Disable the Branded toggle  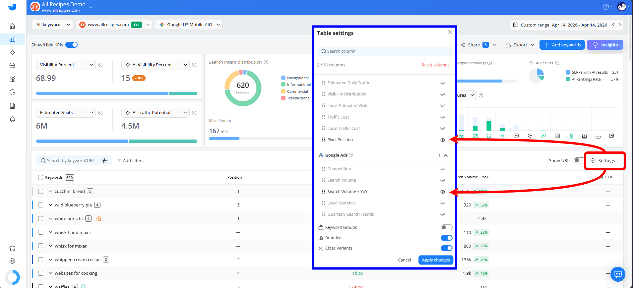446,238
